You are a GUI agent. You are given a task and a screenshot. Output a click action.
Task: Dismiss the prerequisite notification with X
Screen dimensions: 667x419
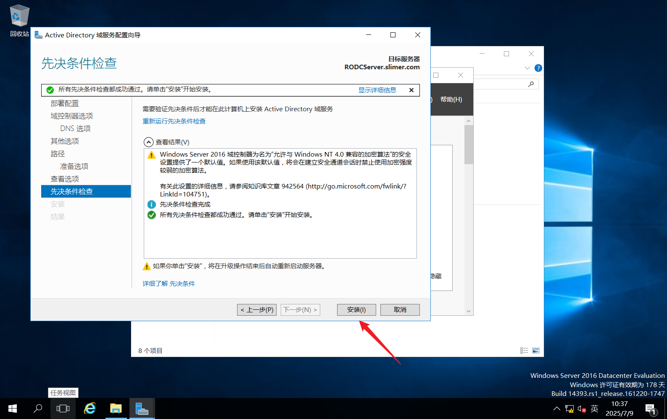pyautogui.click(x=411, y=90)
